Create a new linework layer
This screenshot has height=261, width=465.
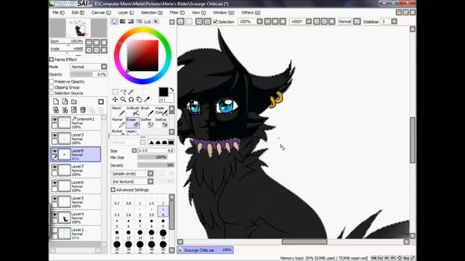click(x=65, y=101)
